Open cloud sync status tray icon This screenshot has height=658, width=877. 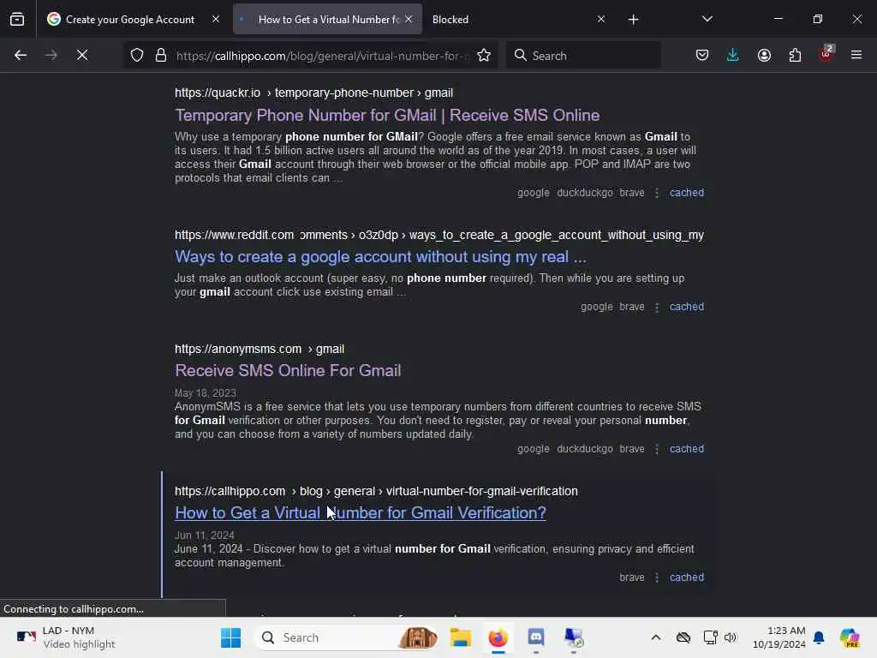(x=683, y=637)
